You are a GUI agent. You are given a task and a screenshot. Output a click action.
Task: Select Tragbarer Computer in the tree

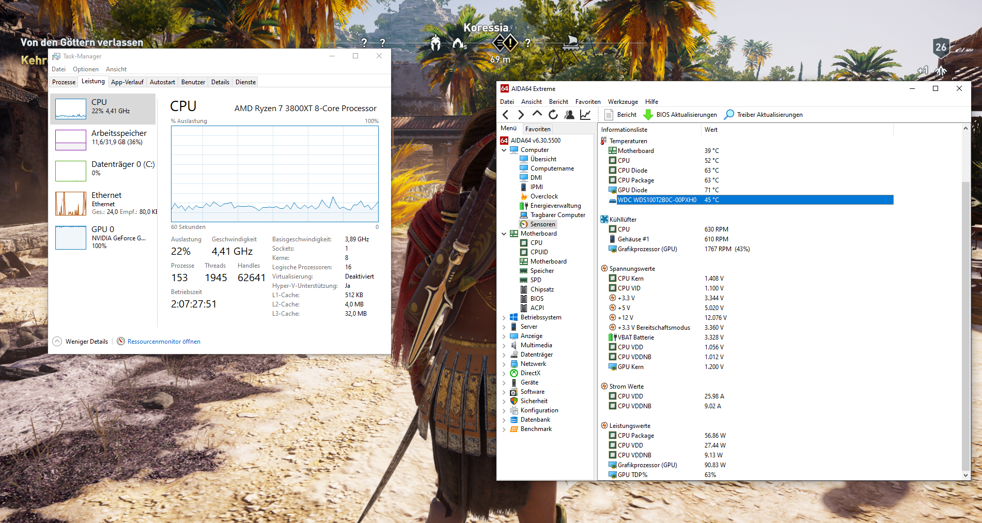[x=553, y=215]
